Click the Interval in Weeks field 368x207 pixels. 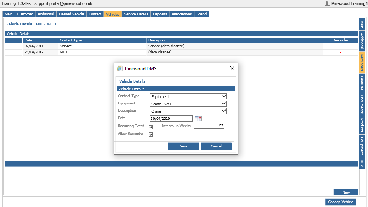(209, 126)
